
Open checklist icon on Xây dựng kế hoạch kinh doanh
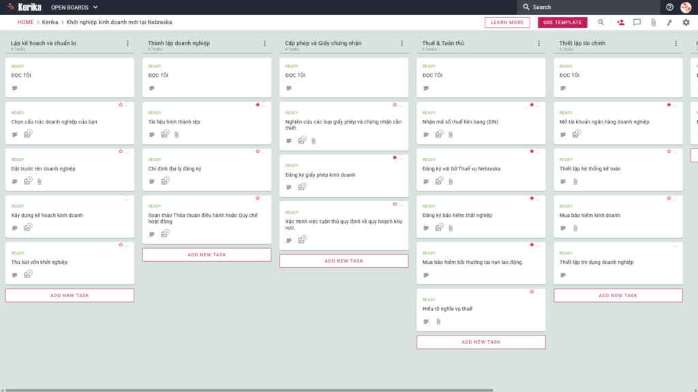pyautogui.click(x=28, y=227)
